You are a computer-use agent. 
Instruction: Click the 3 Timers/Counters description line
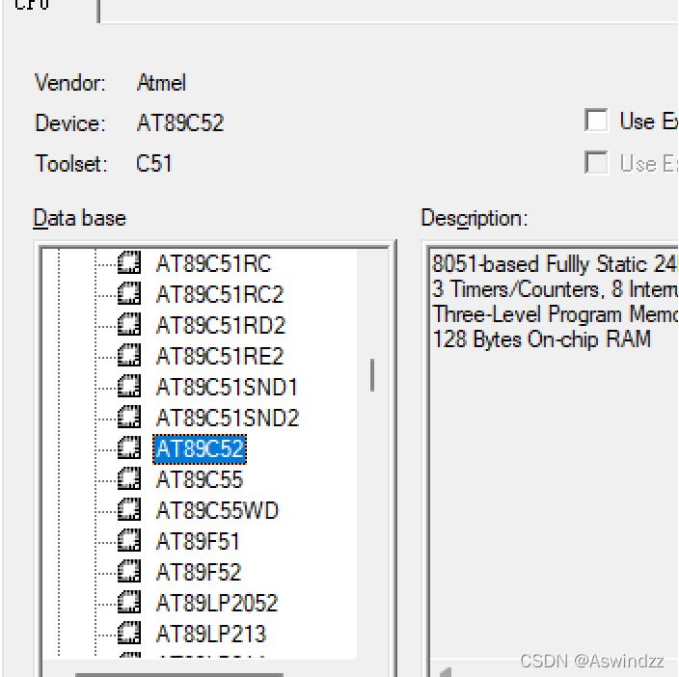coord(555,288)
